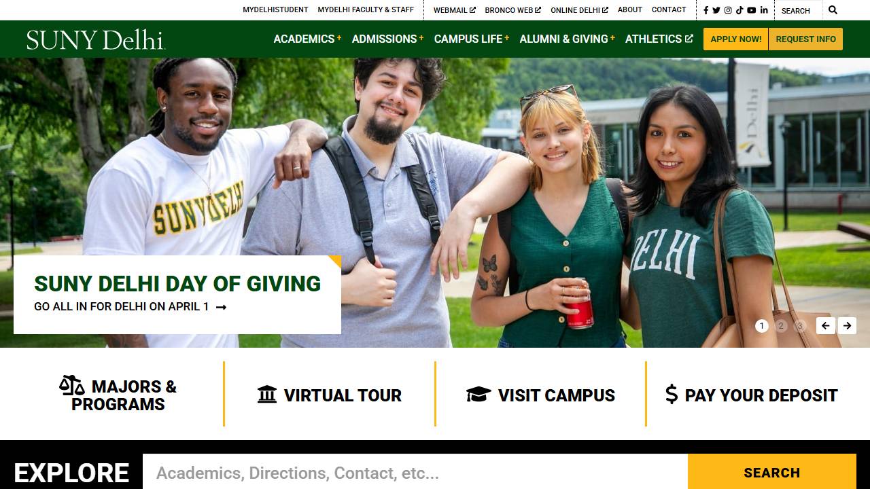
Task: Click the magnifying glass search icon
Action: [833, 10]
